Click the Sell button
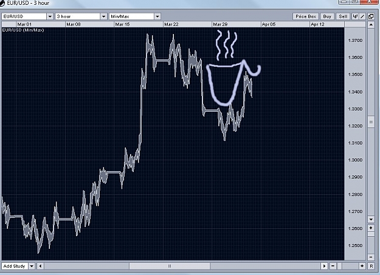This screenshot has height=275, width=380. pos(343,16)
